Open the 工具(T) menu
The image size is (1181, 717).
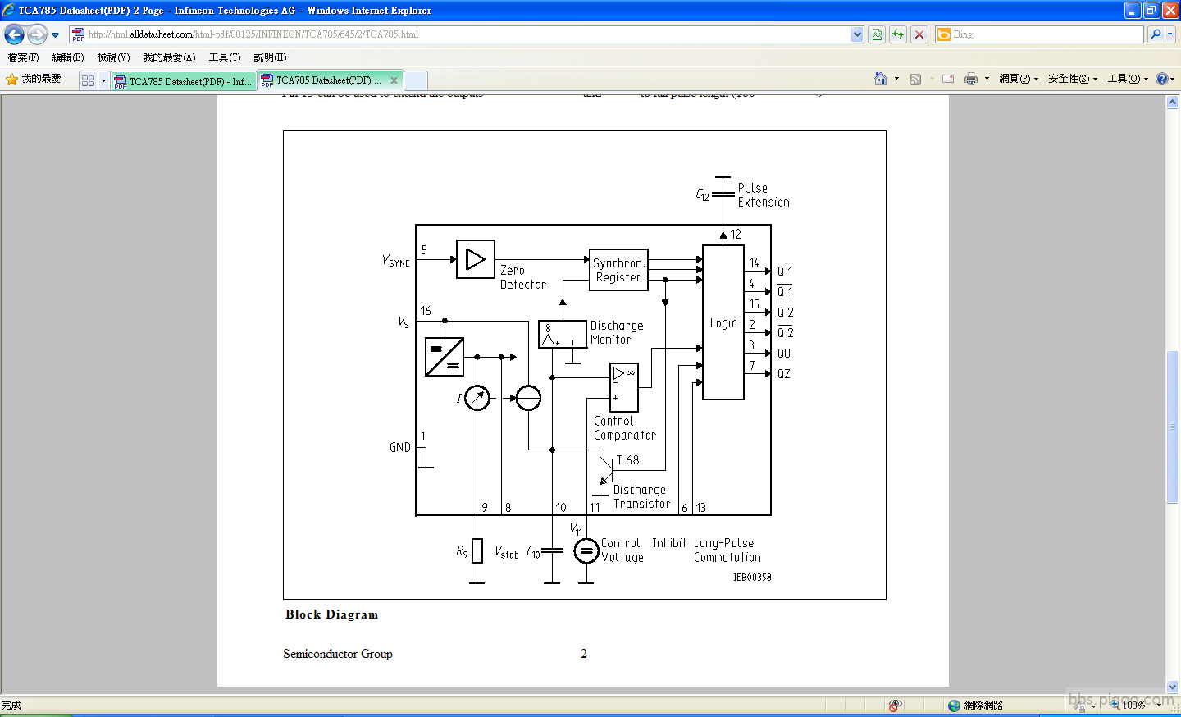click(x=224, y=57)
